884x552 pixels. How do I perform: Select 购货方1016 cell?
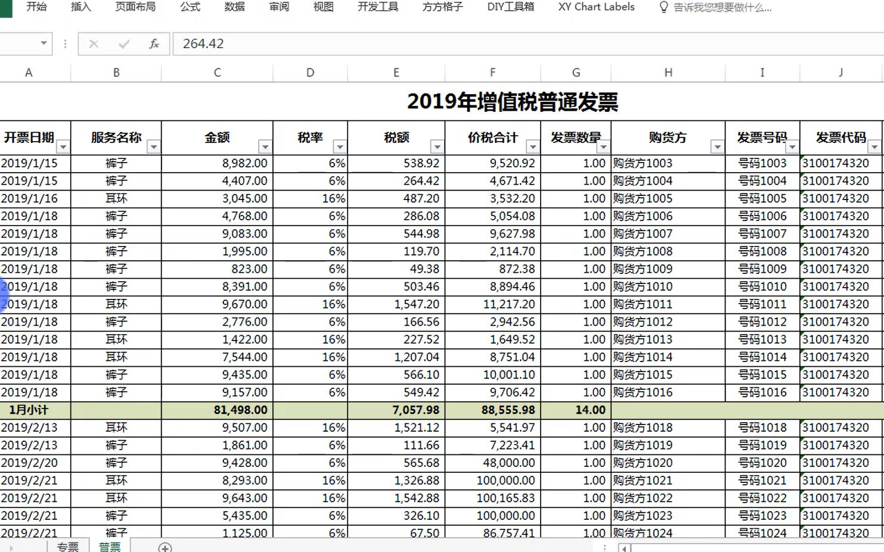click(668, 392)
